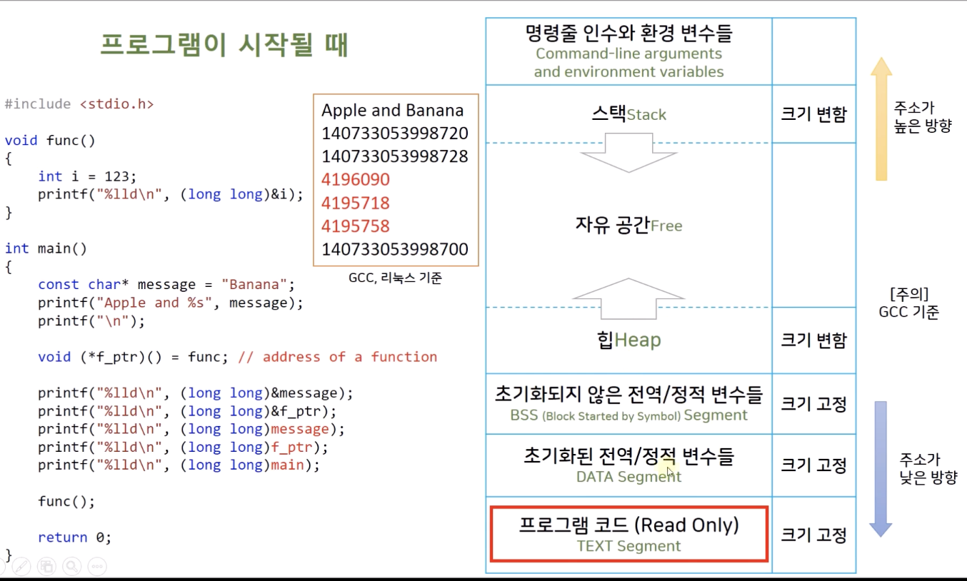
Task: Click the func(); call line
Action: coord(66,502)
